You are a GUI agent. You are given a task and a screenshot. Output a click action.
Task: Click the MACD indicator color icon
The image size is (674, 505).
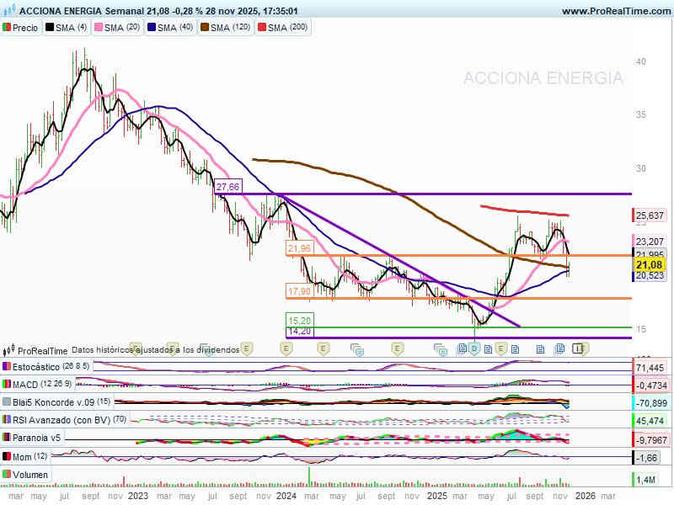click(x=8, y=385)
